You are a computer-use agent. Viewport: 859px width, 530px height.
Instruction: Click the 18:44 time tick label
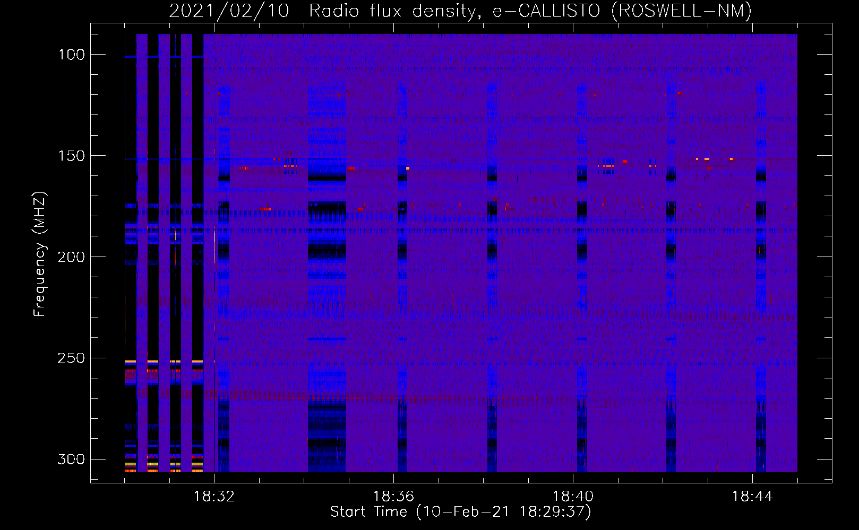(752, 497)
